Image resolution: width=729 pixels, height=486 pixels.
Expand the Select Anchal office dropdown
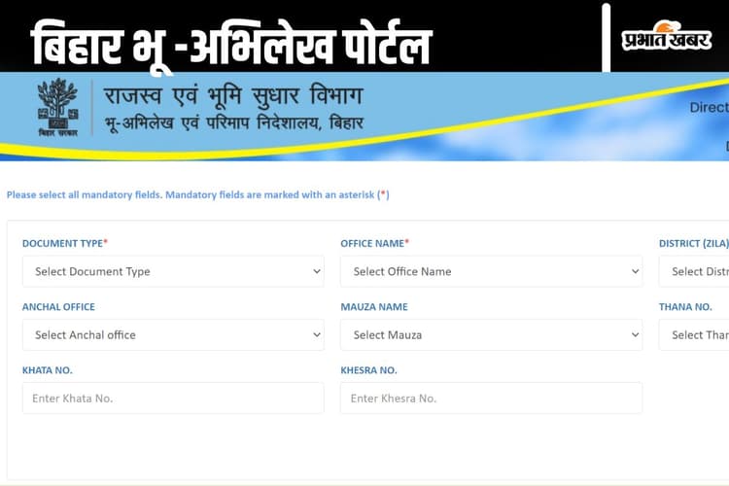[173, 334]
